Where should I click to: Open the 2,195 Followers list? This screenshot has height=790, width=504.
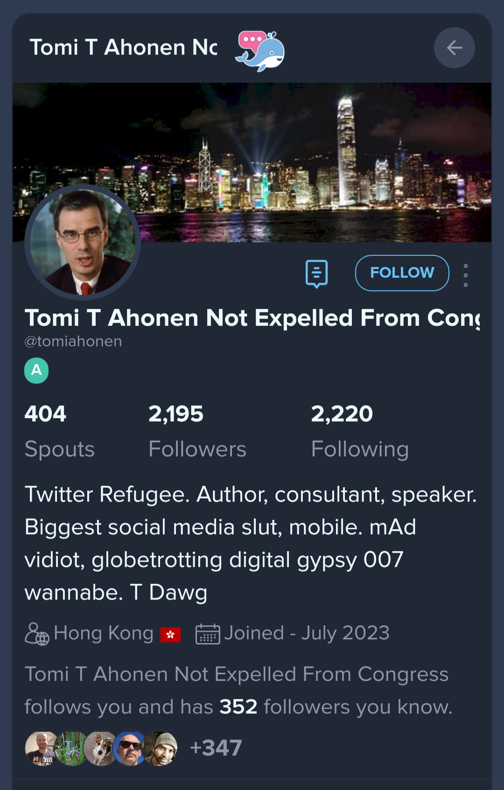point(197,432)
